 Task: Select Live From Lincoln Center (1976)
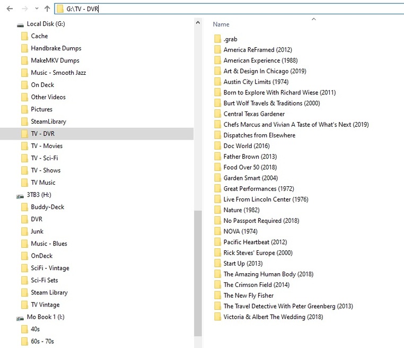click(x=266, y=199)
